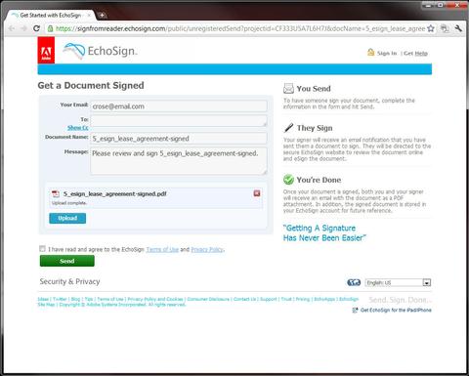
Task: Click the green padlock in the address bar
Action: point(50,28)
